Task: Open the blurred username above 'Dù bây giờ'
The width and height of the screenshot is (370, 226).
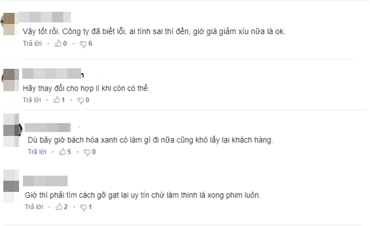Action: 48,128
